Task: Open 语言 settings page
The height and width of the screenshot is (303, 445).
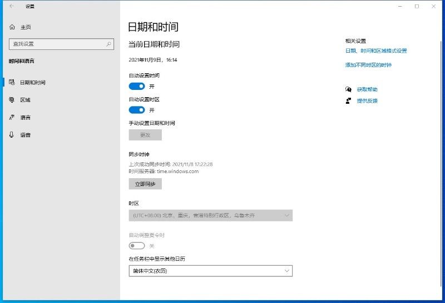Action: click(25, 118)
